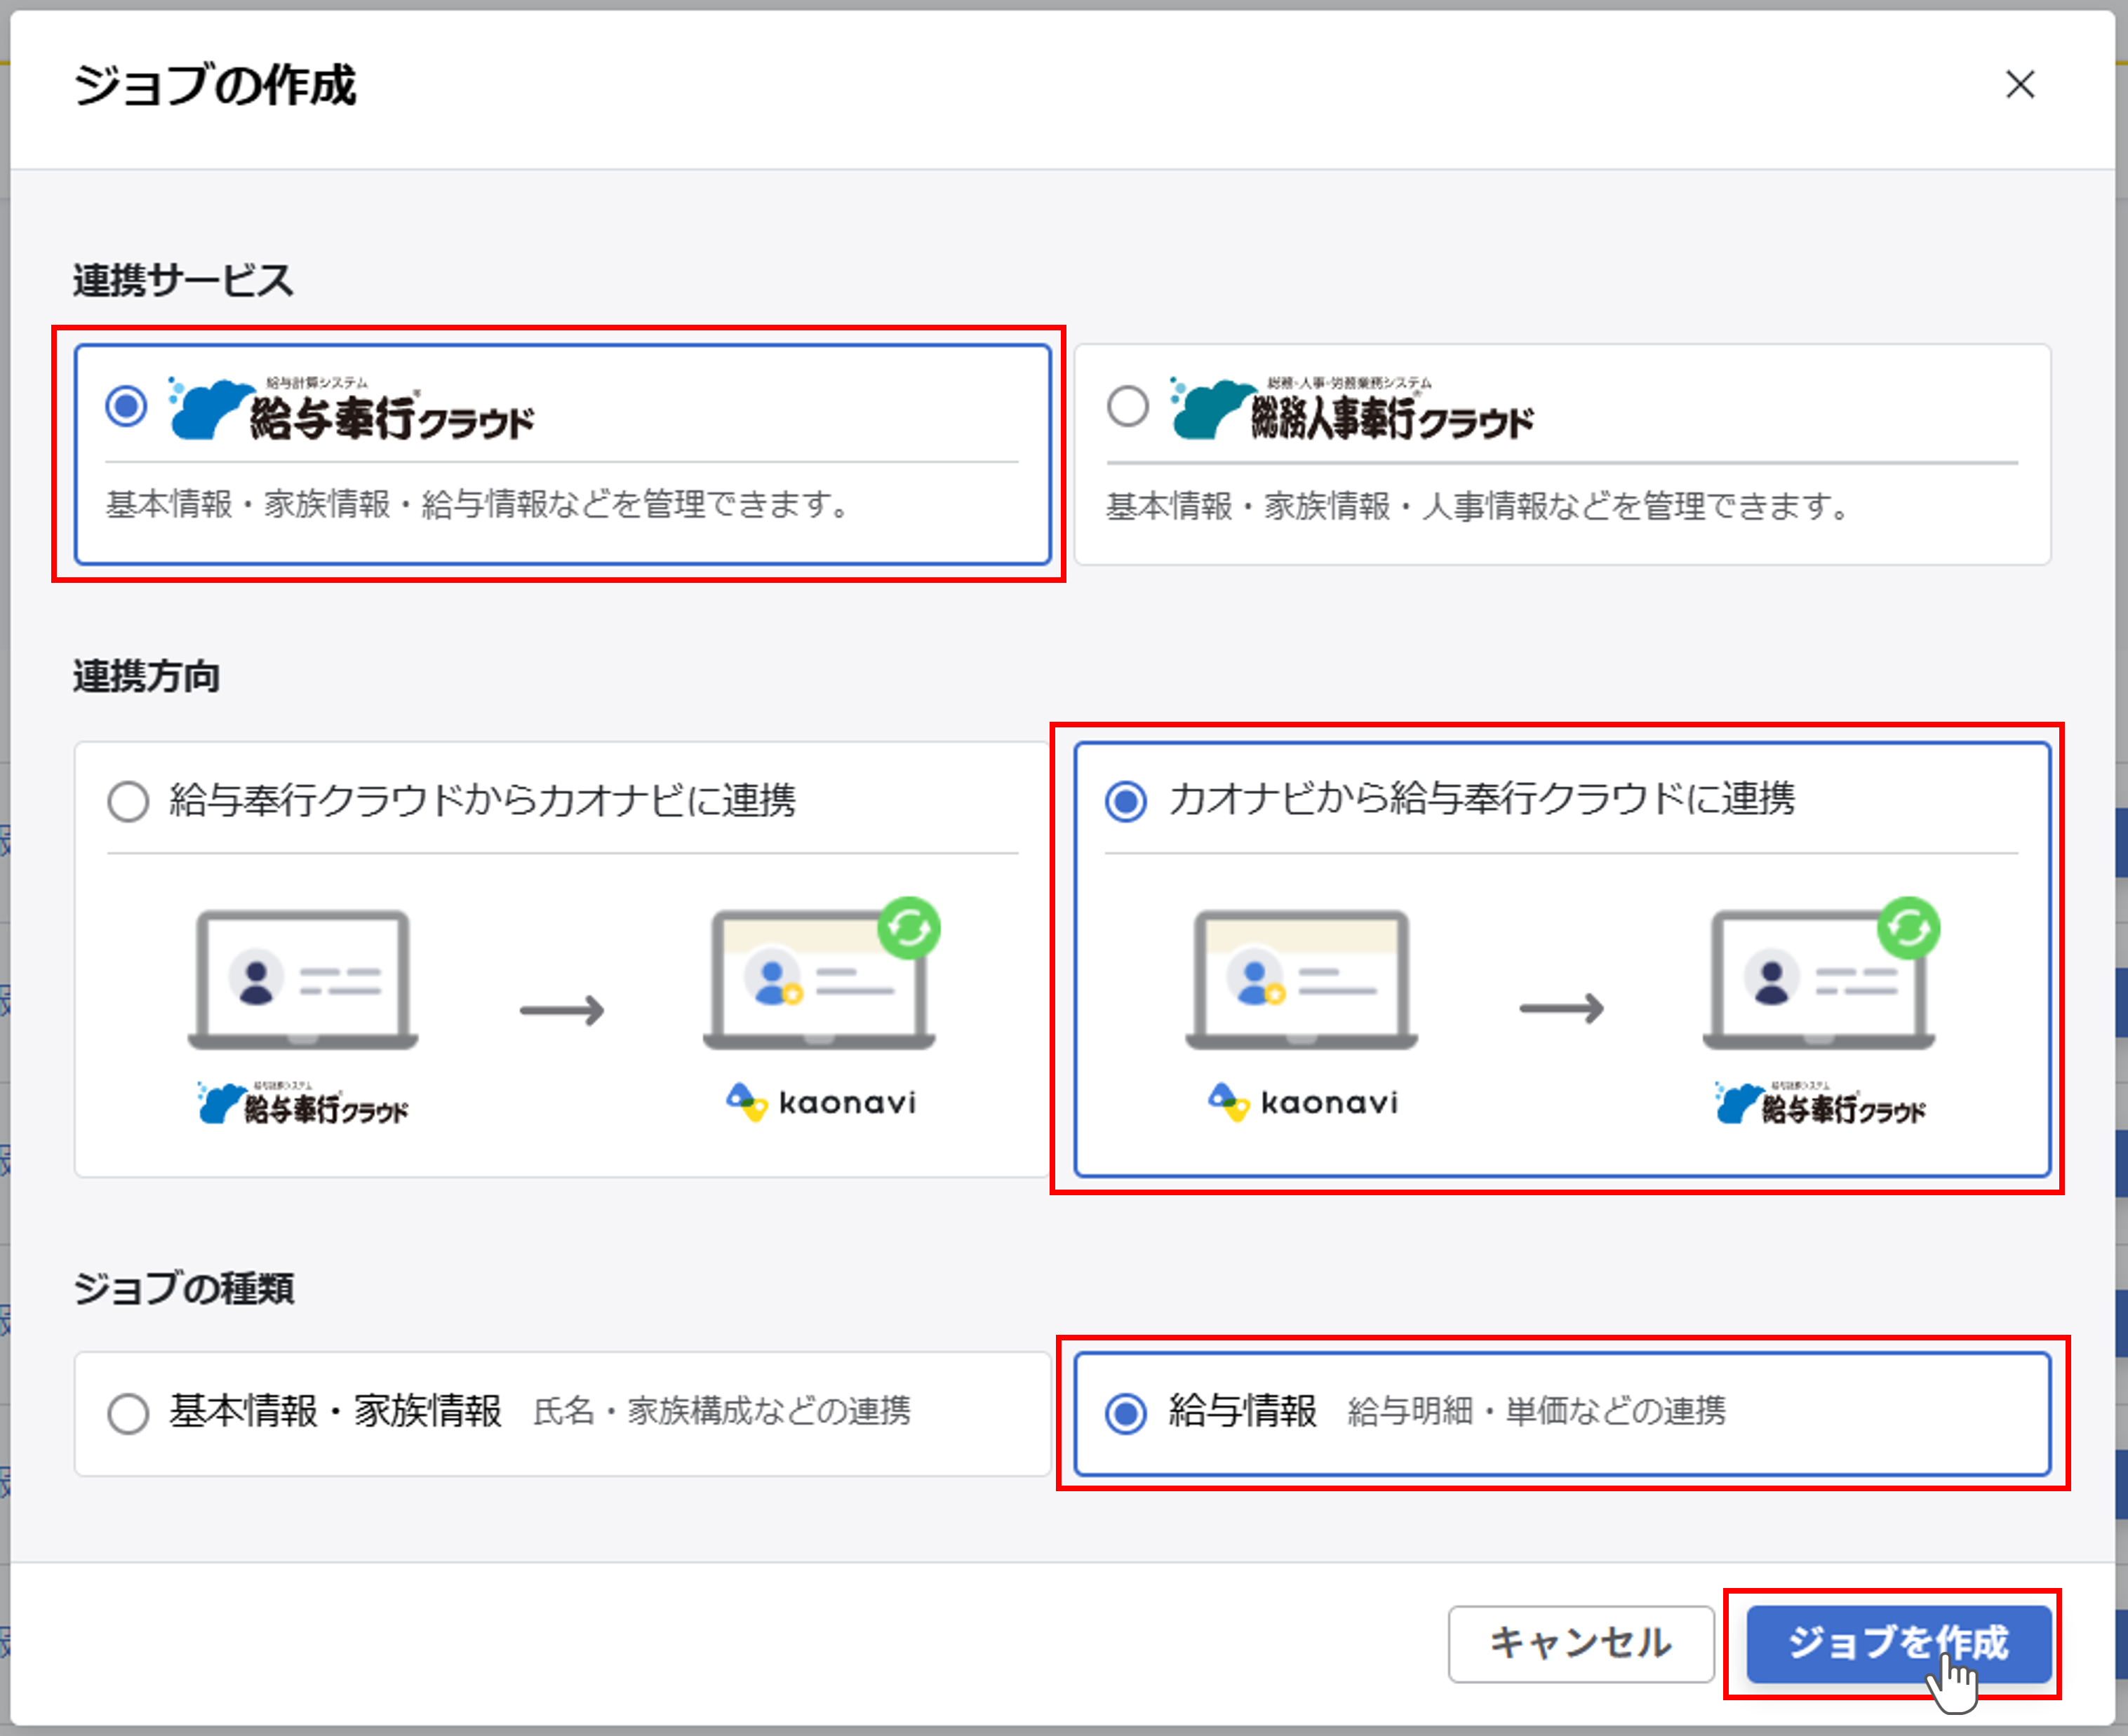Click the ジョブを作成 button
2128x1736 pixels.
(x=1898, y=1643)
